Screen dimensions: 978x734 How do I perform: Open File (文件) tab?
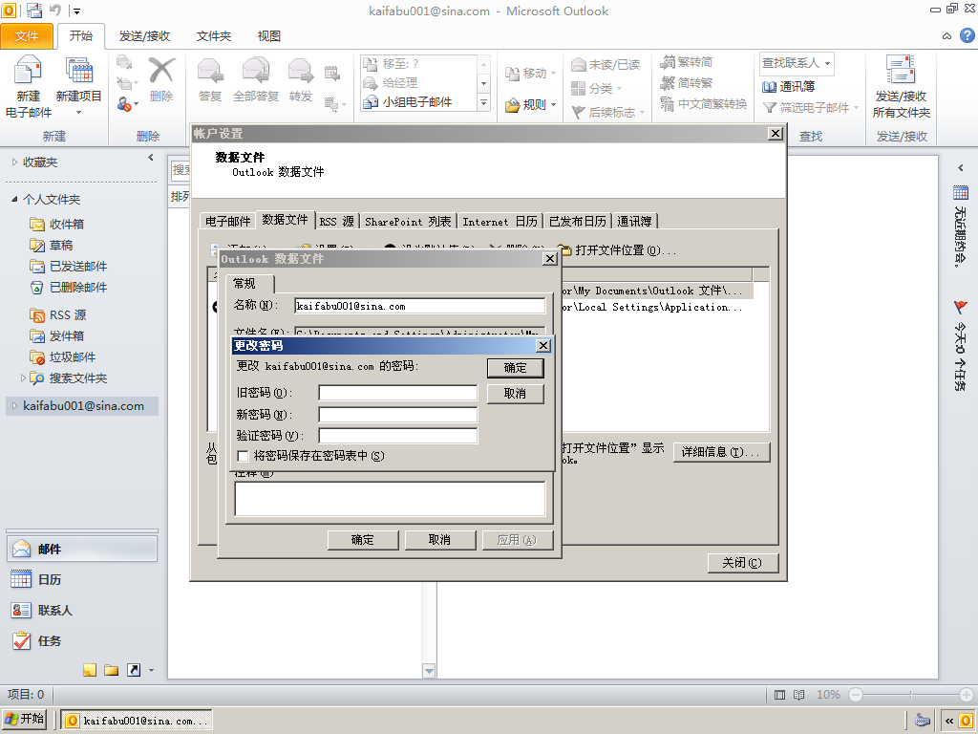click(26, 36)
